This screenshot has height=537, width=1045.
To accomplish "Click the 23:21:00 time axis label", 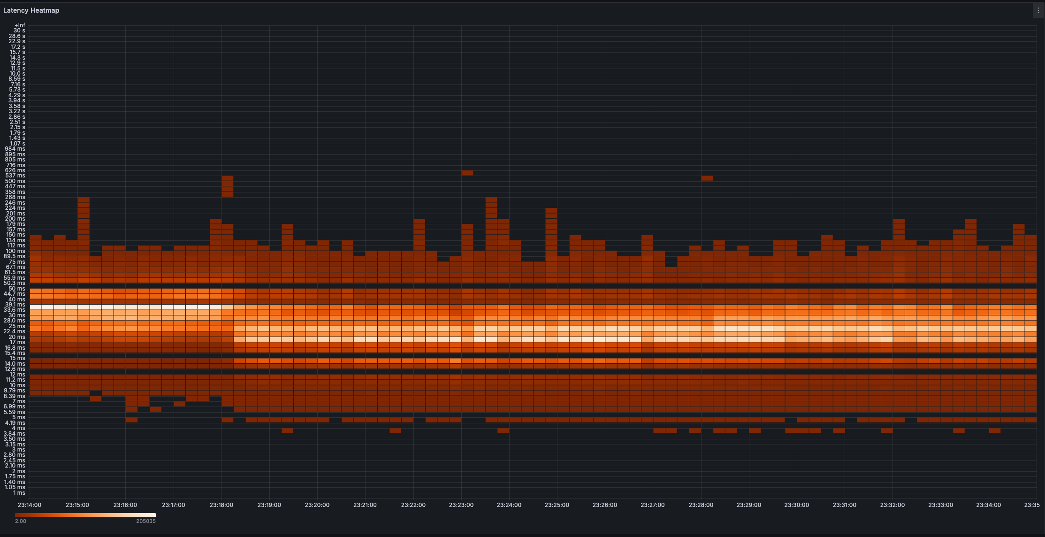I will 365,505.
